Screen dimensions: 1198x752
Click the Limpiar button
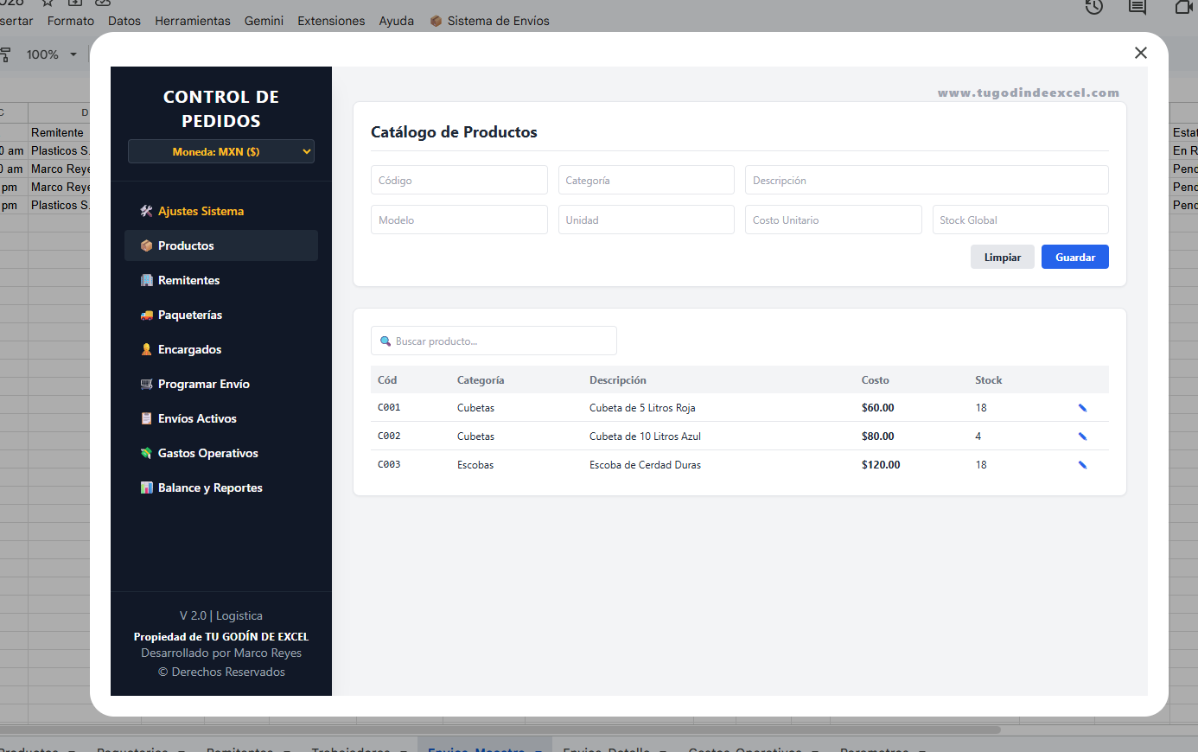(x=1003, y=257)
